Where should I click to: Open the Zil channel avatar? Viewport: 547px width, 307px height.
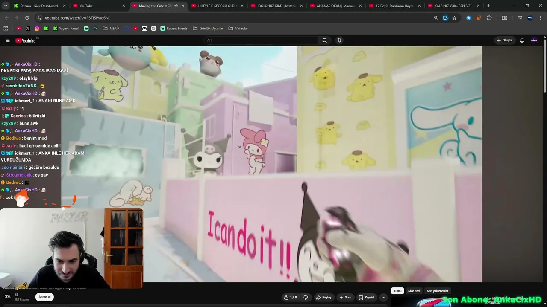[8, 297]
